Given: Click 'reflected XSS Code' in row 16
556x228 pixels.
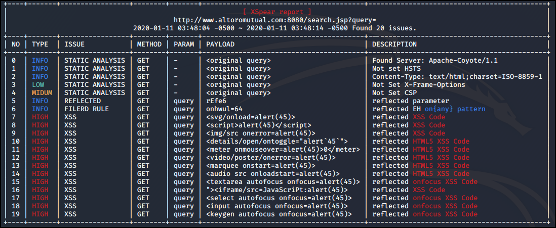Looking at the screenshot, I should click(409, 190).
